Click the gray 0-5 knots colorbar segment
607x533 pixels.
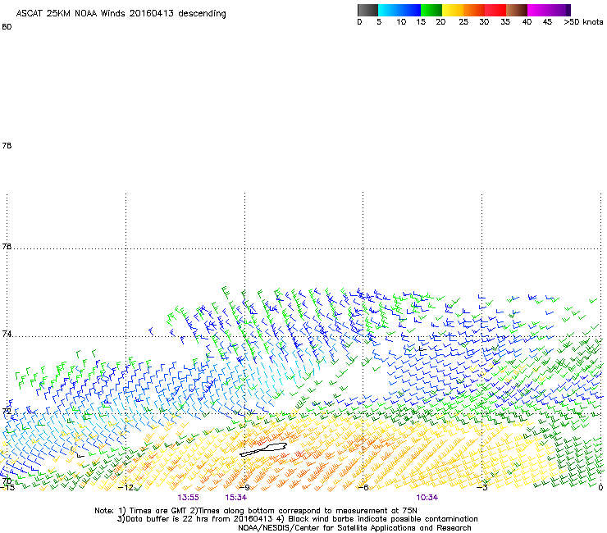pos(367,10)
